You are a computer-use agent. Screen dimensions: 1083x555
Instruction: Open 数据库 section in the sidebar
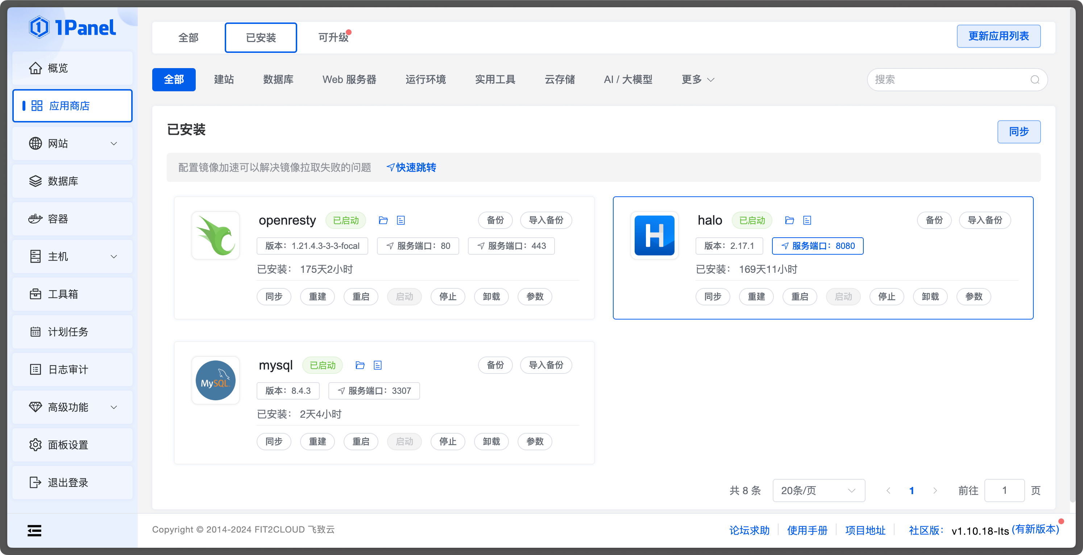[x=62, y=181]
